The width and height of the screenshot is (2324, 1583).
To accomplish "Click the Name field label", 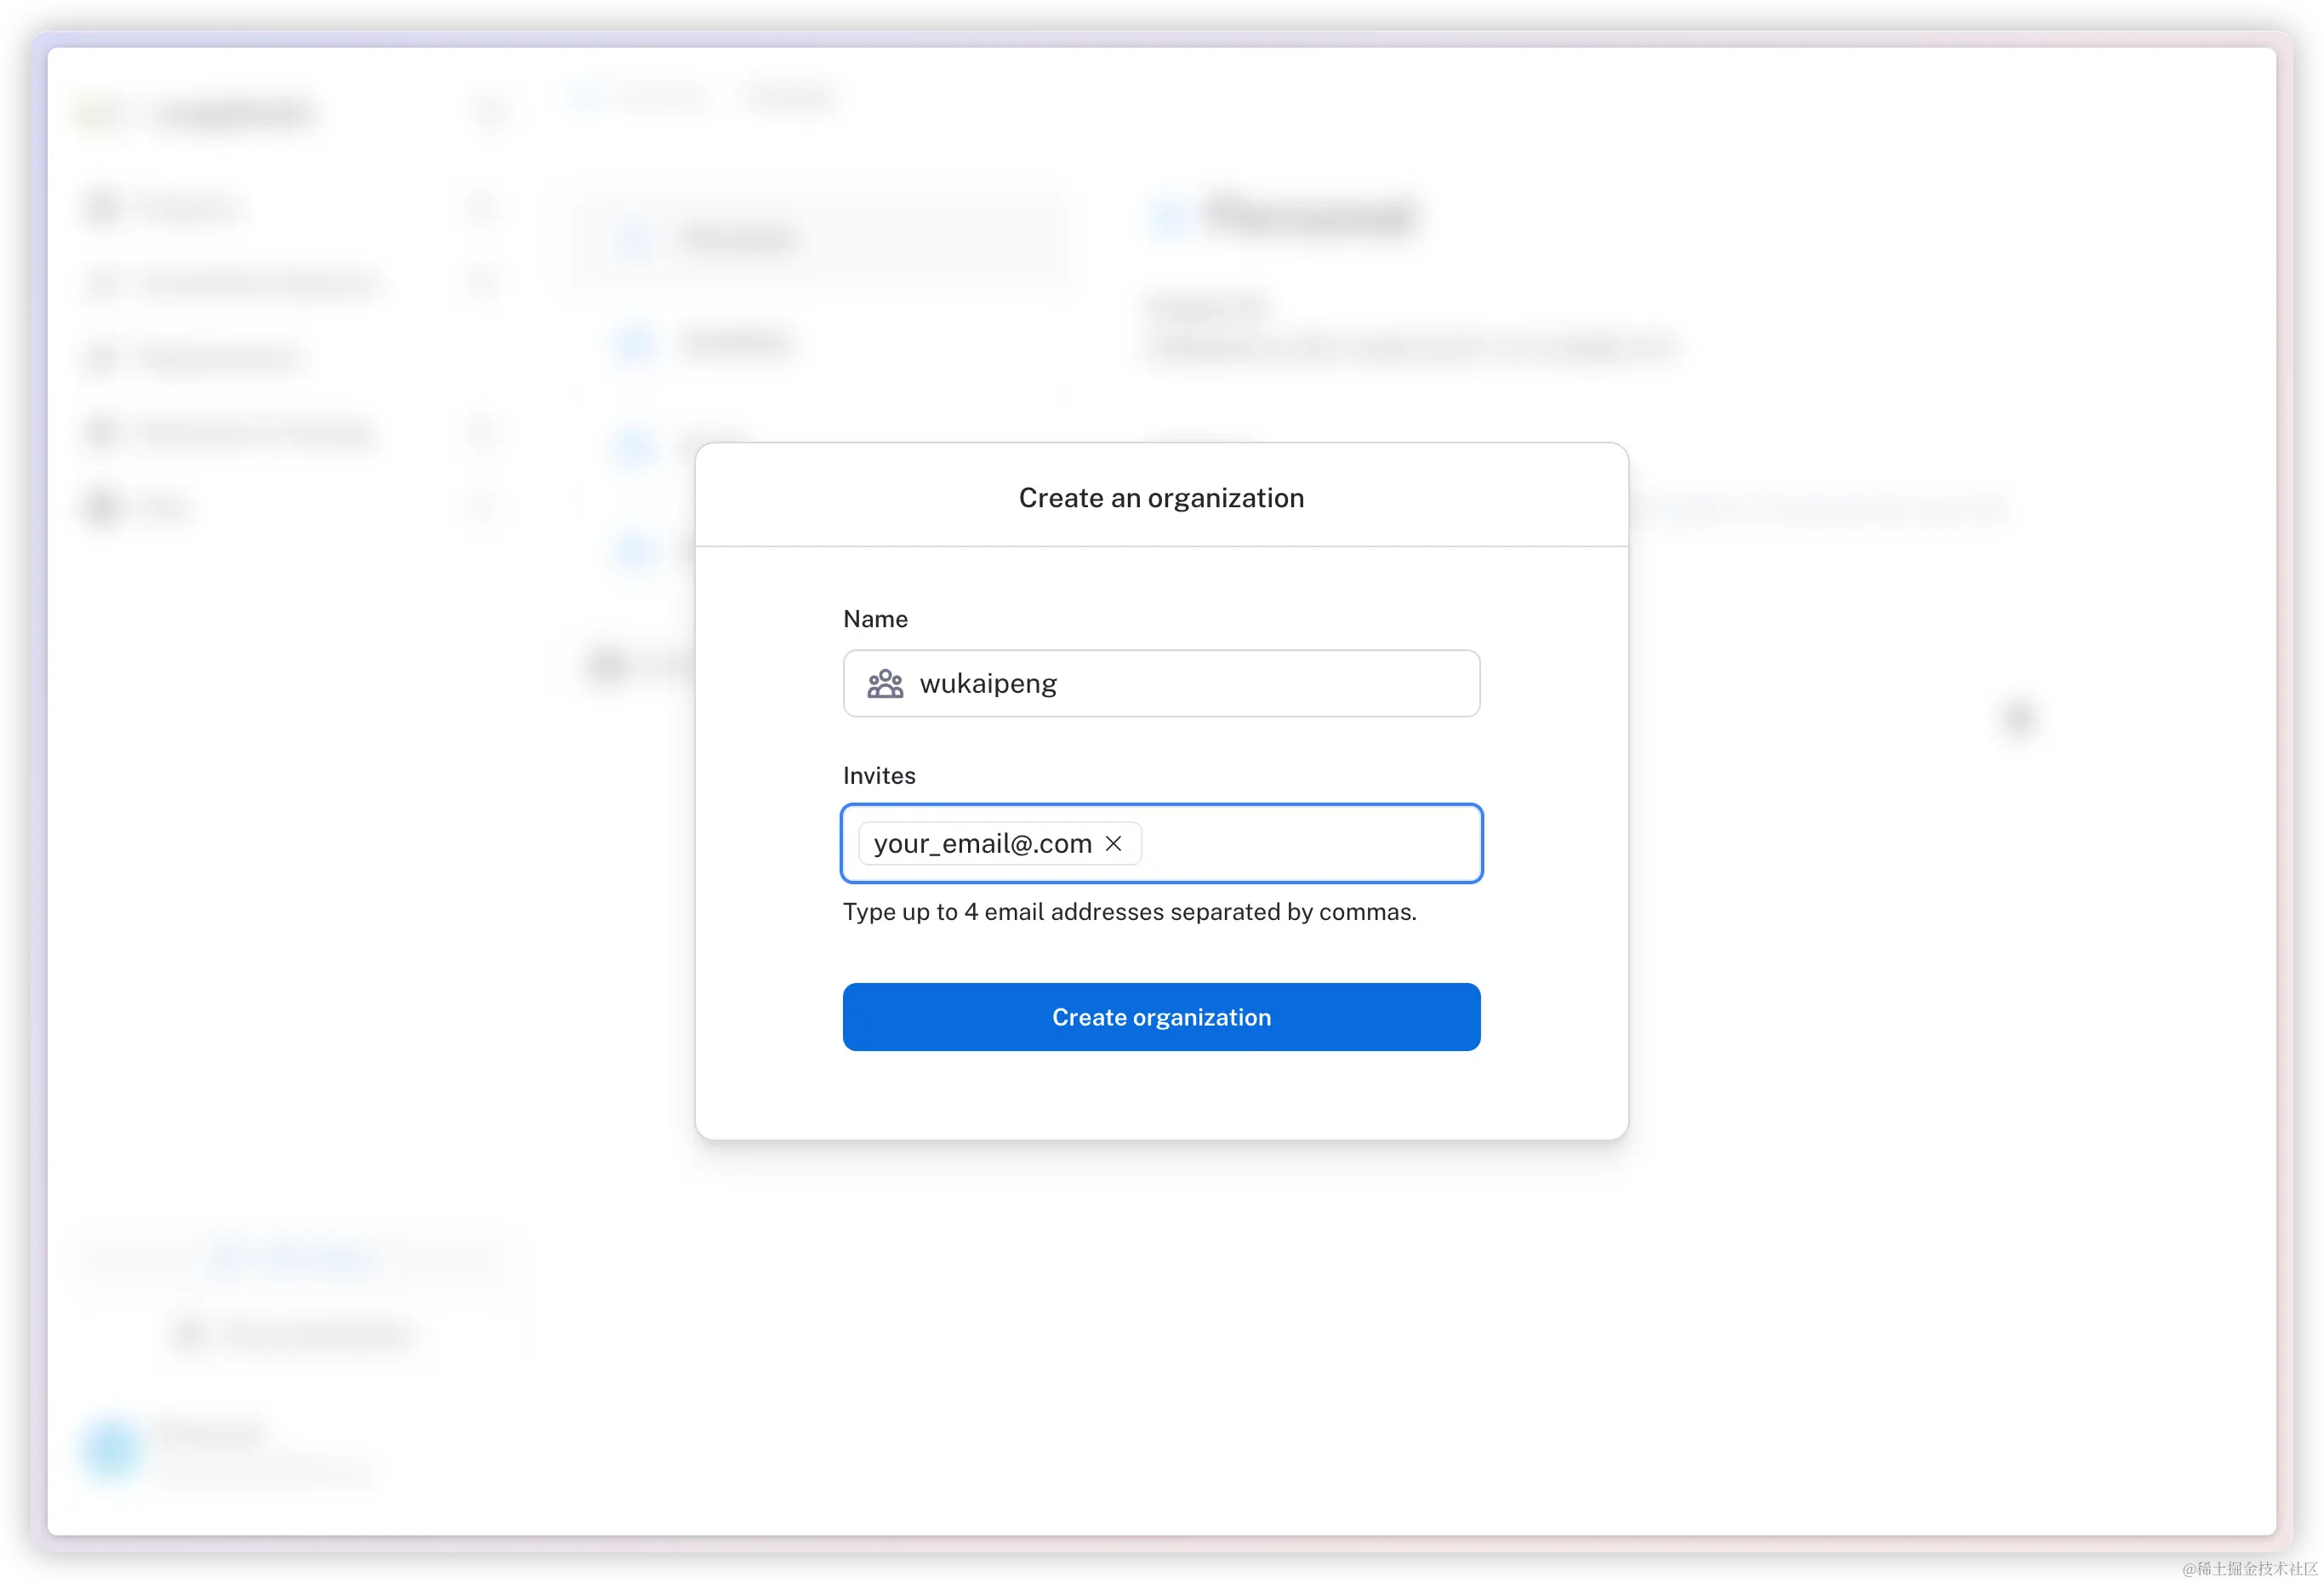I will tap(875, 620).
